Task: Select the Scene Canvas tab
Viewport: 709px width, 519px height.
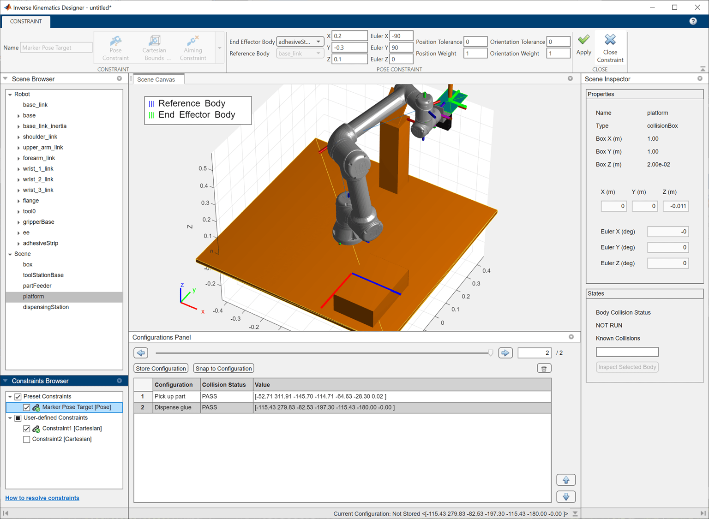Action: click(156, 79)
